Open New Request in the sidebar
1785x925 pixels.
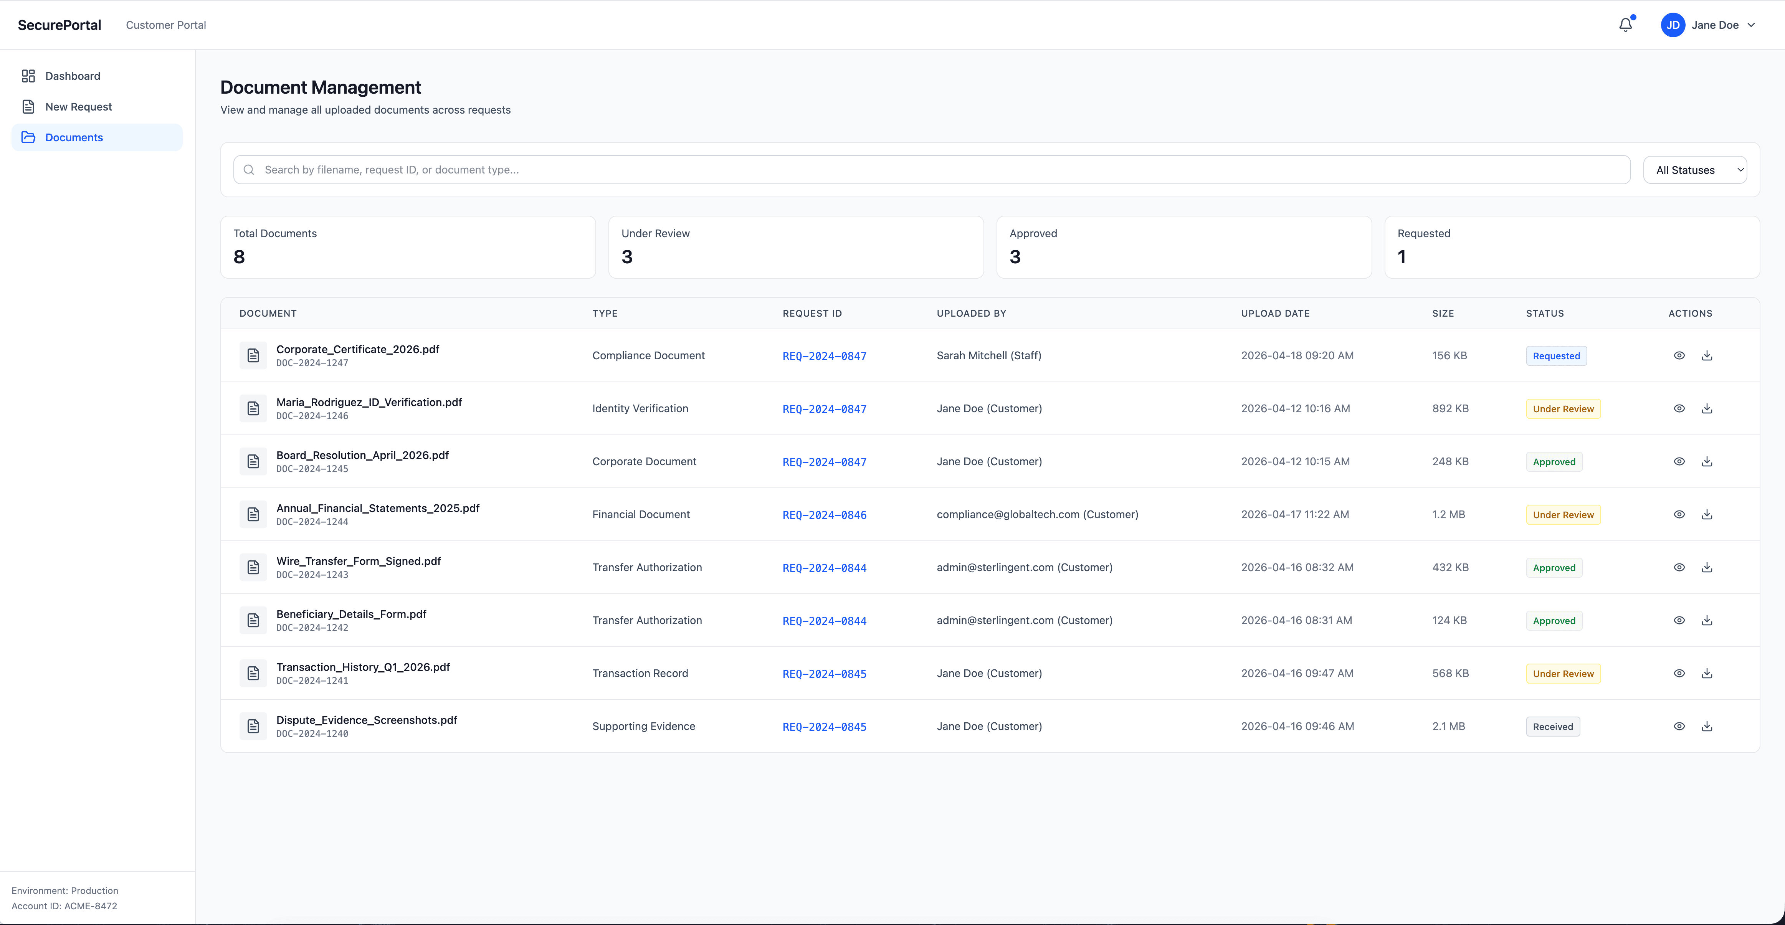[97, 107]
